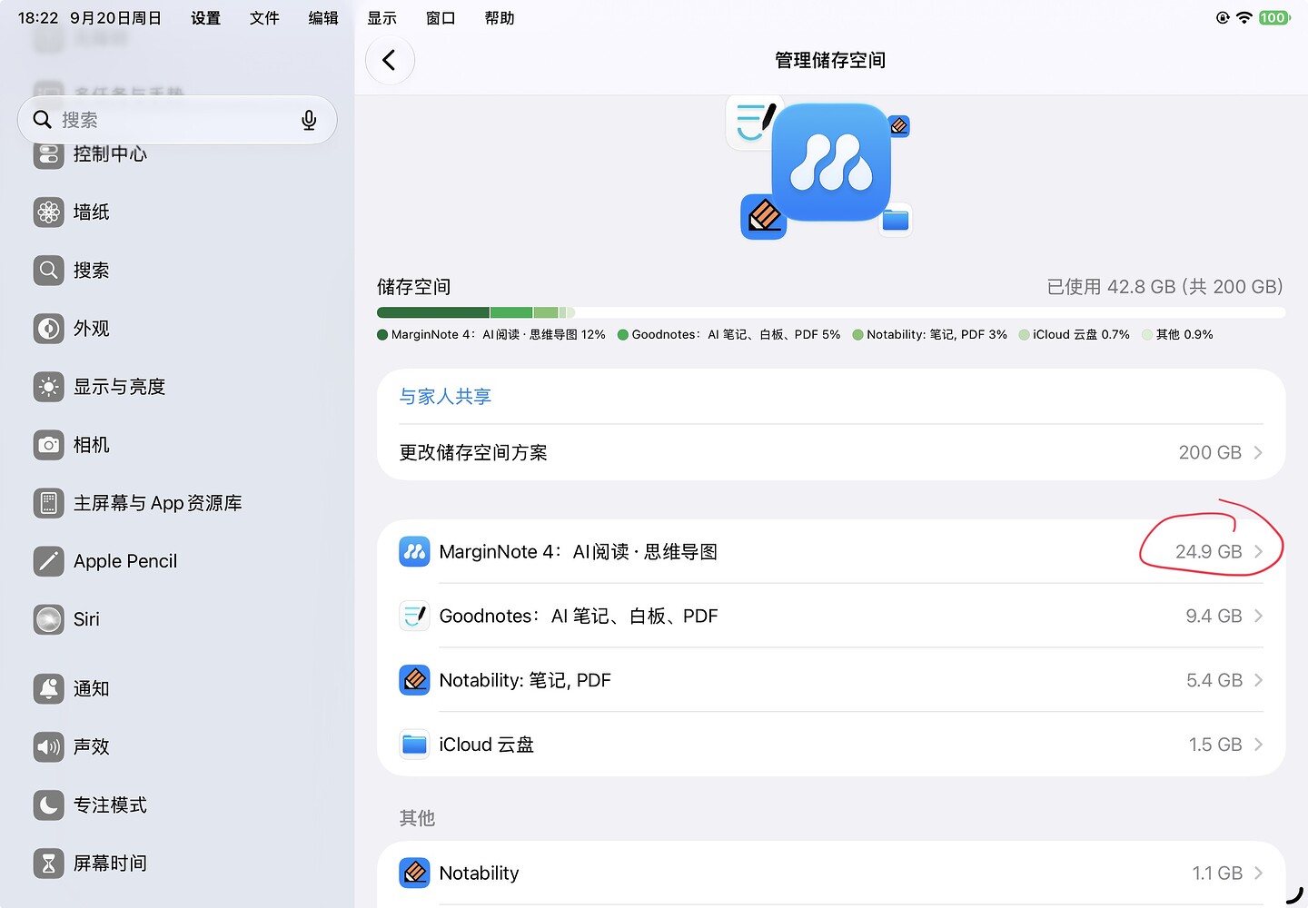Expand the 200 GB storage plan chevron
1308x908 pixels.
[x=1258, y=452]
